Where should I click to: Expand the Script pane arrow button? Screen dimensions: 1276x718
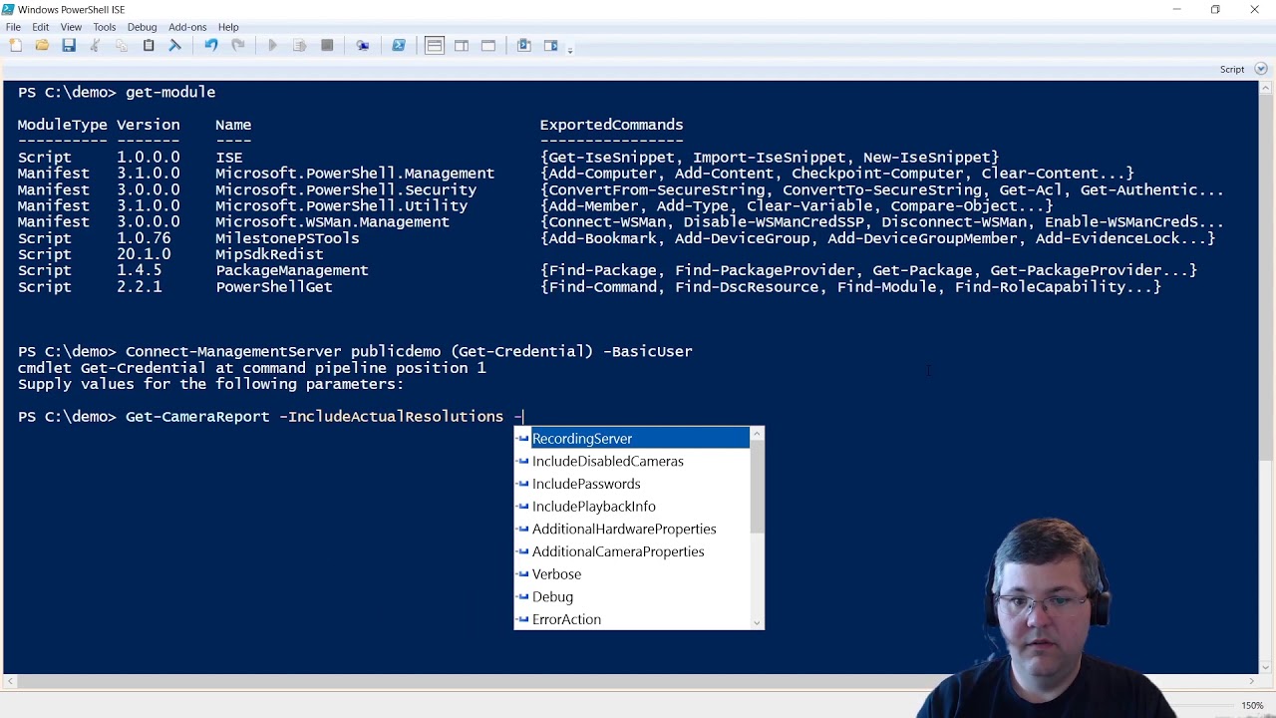pyautogui.click(x=1261, y=69)
